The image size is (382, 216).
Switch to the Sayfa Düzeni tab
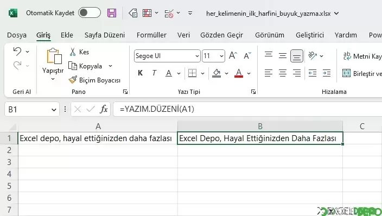coord(105,35)
